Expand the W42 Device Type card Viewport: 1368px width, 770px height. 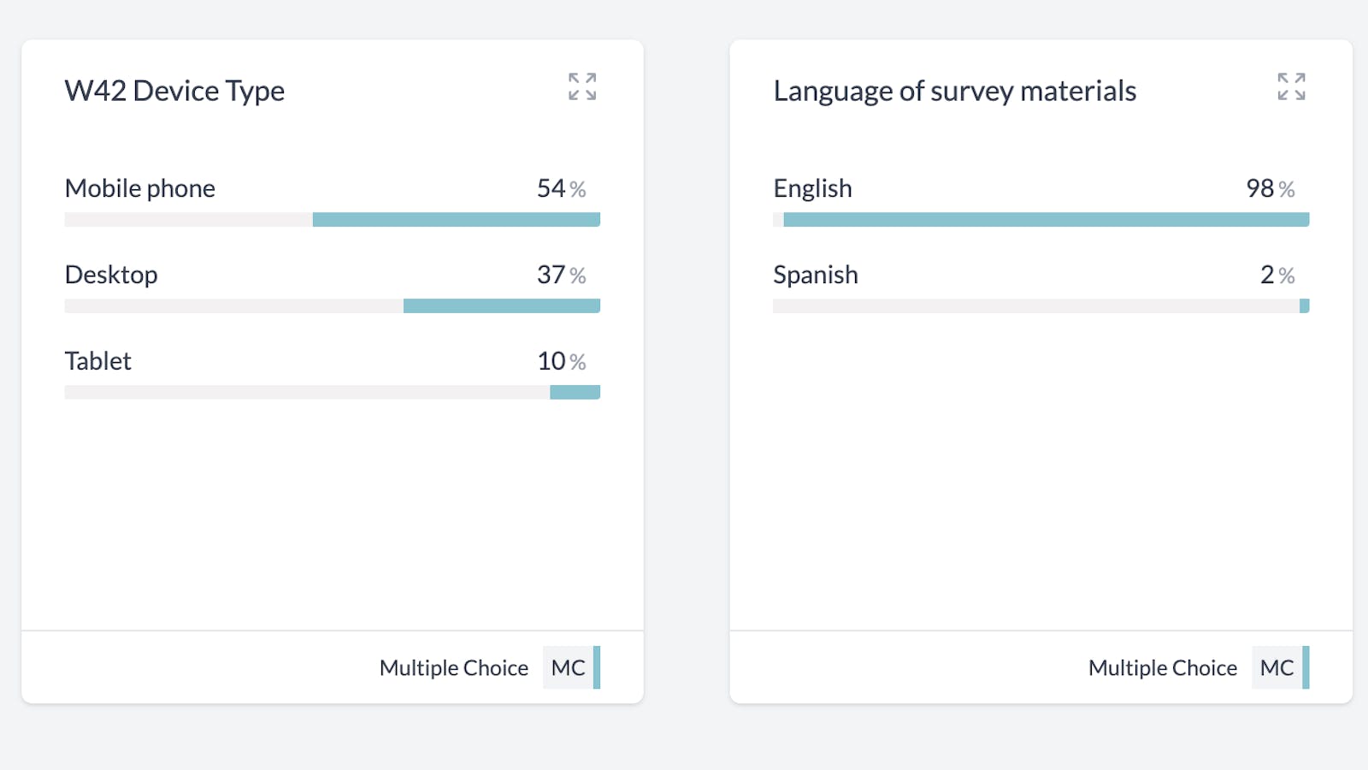pyautogui.click(x=582, y=86)
